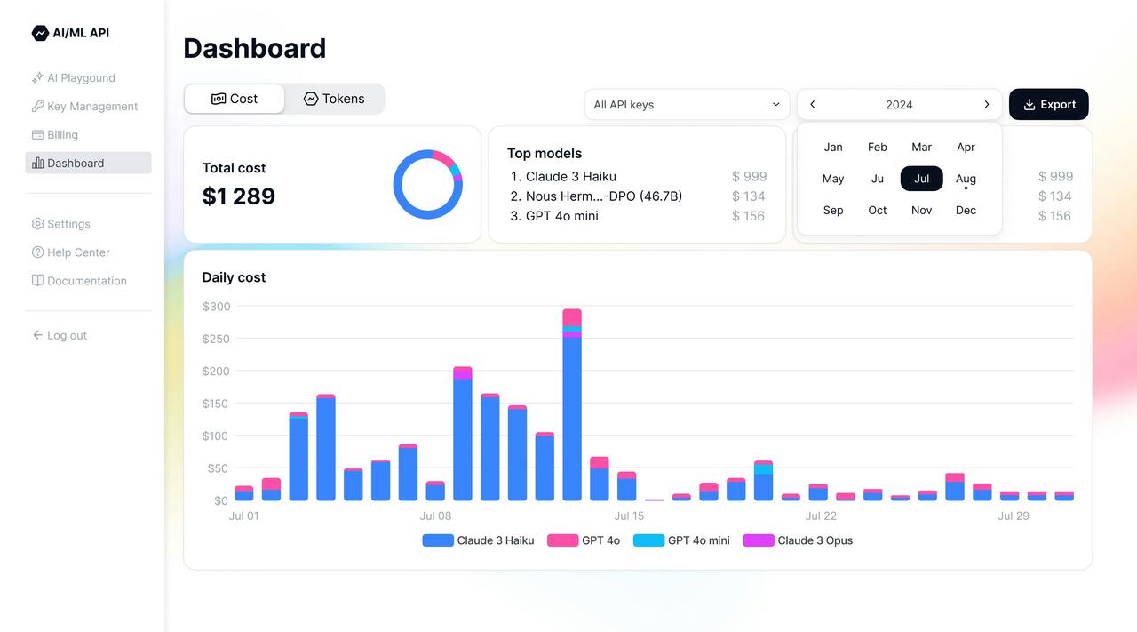1137x632 pixels.
Task: Select Dec in the month picker
Action: tap(966, 211)
